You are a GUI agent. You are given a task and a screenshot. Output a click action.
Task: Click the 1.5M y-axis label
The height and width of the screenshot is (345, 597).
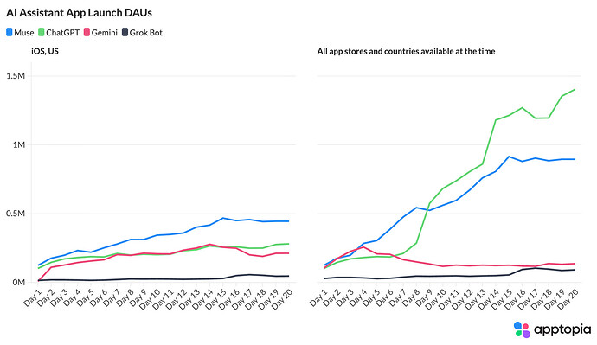click(16, 76)
